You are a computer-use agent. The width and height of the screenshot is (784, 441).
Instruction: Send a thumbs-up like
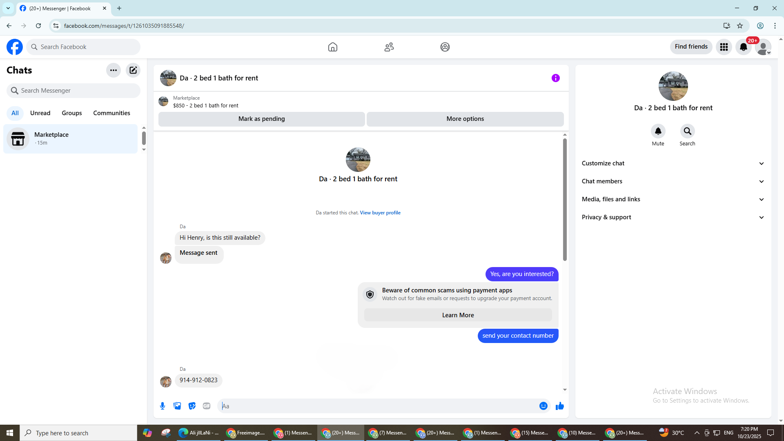coord(560,406)
